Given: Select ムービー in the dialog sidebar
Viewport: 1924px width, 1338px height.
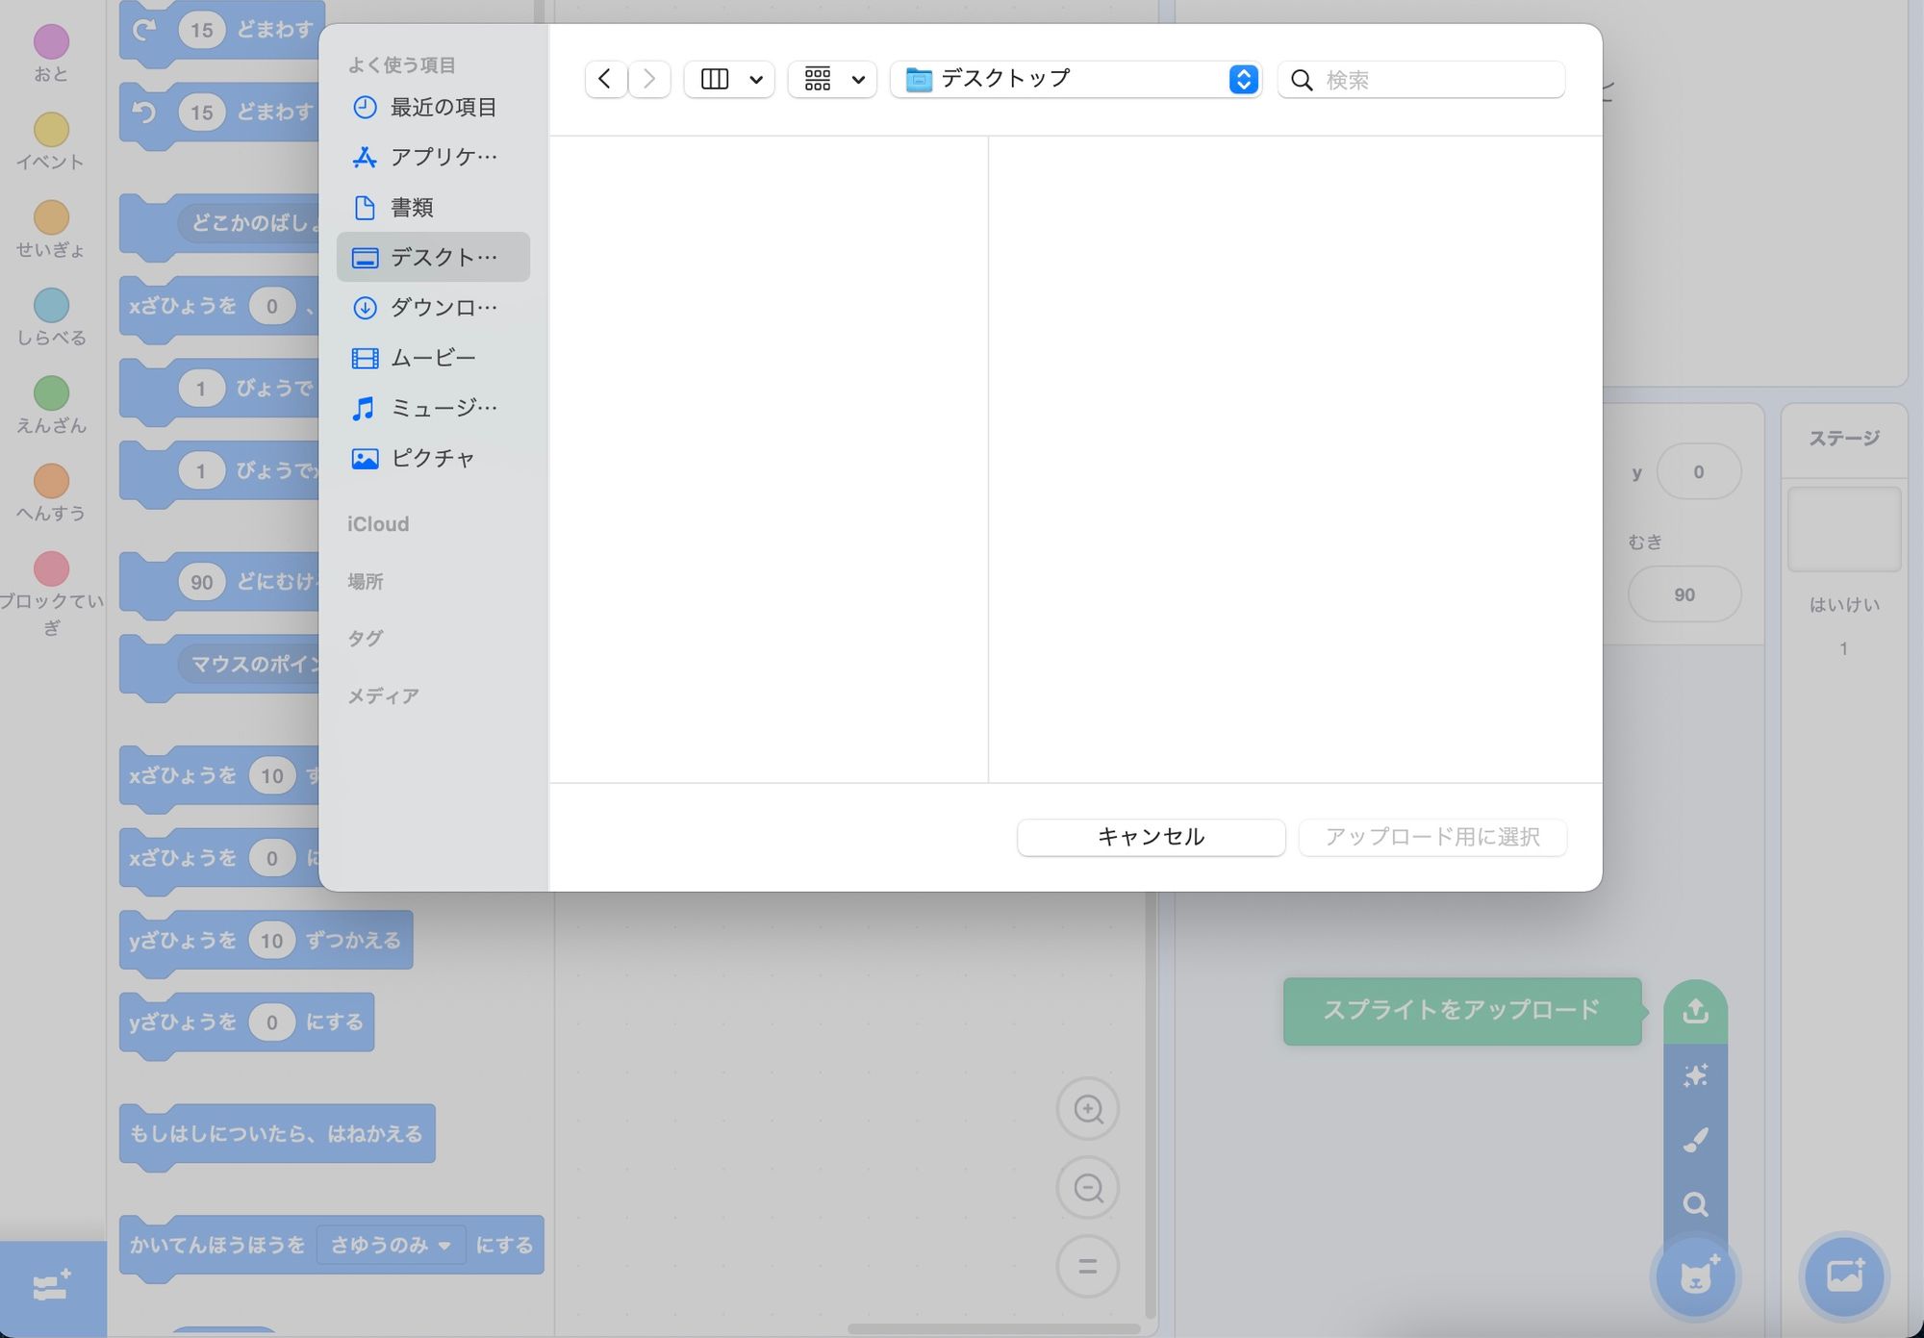Looking at the screenshot, I should click(x=430, y=357).
